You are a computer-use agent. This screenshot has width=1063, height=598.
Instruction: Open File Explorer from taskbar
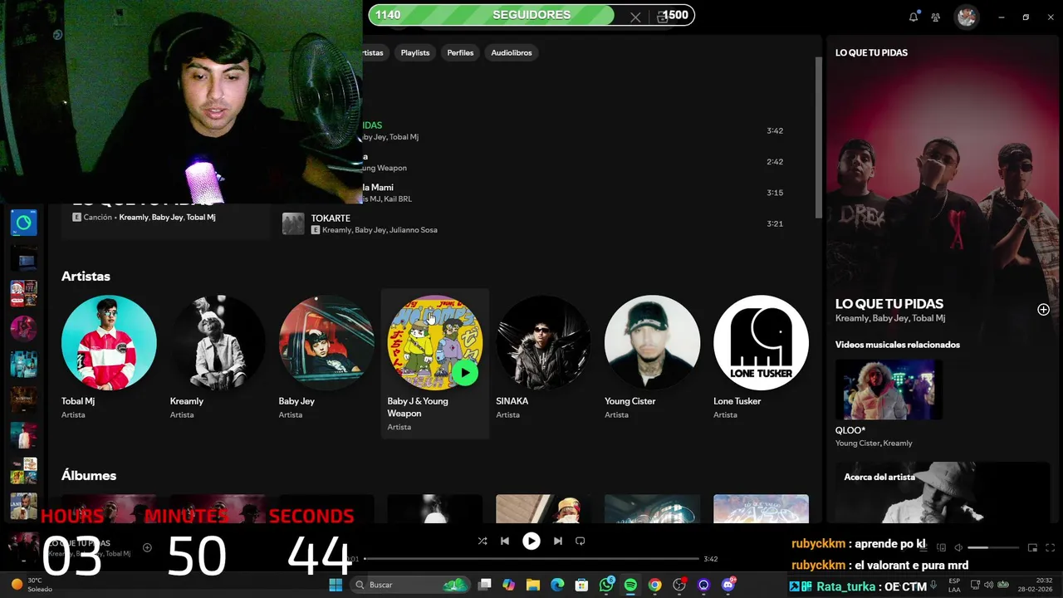tap(533, 585)
